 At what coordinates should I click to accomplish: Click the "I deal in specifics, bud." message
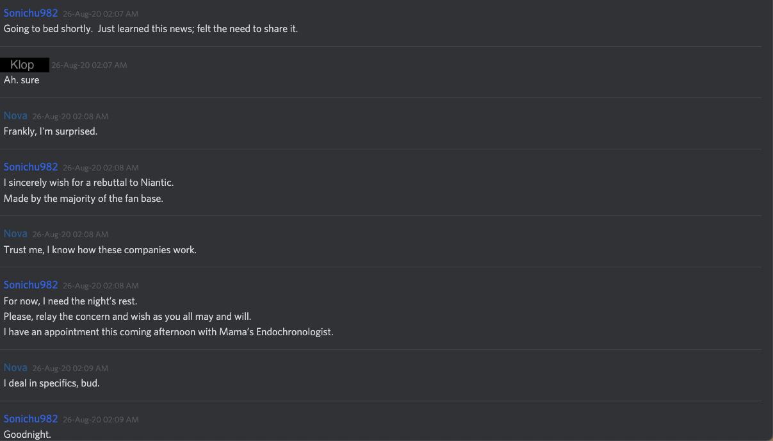(52, 383)
